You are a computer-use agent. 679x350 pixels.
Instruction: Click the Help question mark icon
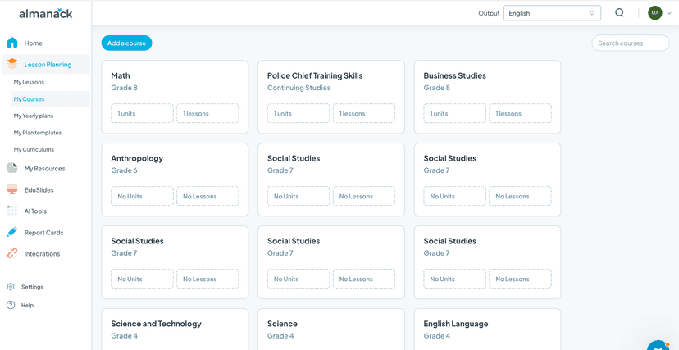click(11, 305)
